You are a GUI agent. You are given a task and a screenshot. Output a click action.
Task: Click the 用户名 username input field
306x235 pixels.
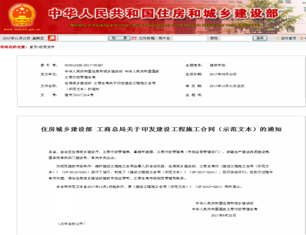click(189, 38)
